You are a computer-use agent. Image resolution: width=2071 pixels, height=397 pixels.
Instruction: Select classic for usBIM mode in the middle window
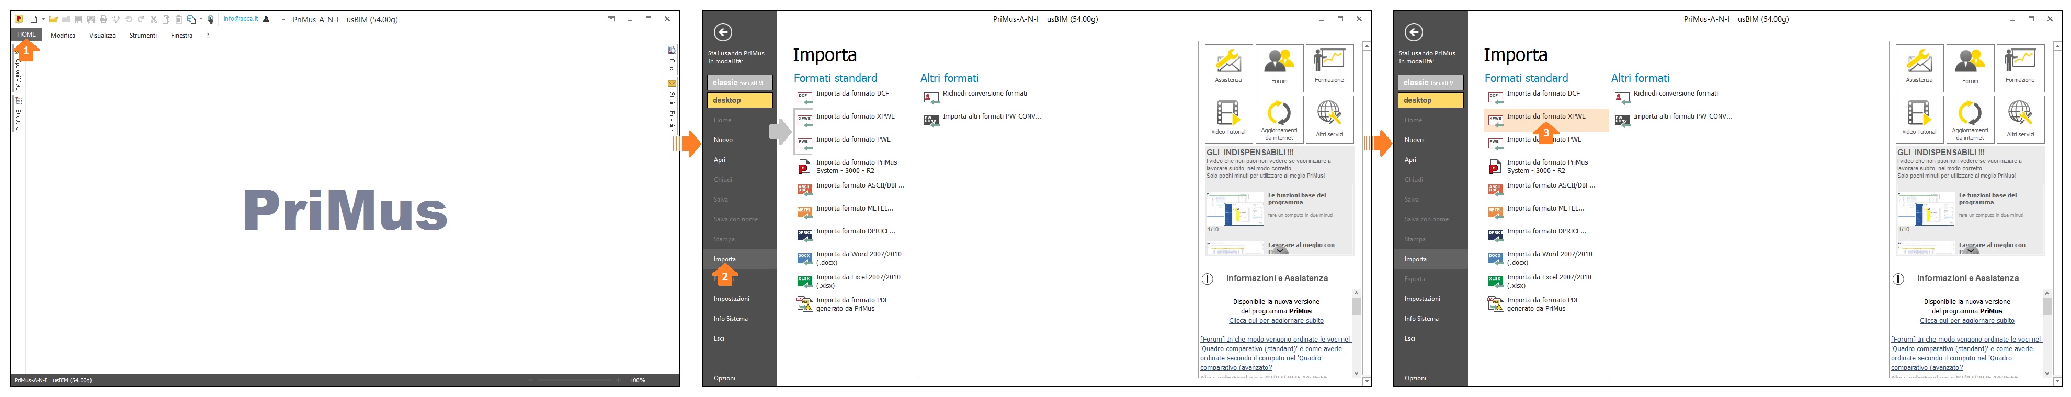(x=739, y=82)
